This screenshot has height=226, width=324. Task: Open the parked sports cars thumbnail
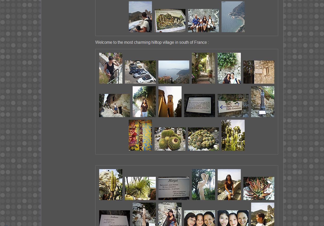point(140,72)
